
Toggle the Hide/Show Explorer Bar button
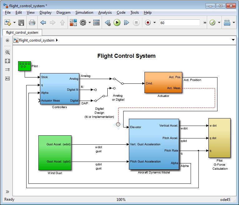[7, 40]
